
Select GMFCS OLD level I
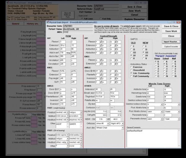131,46
